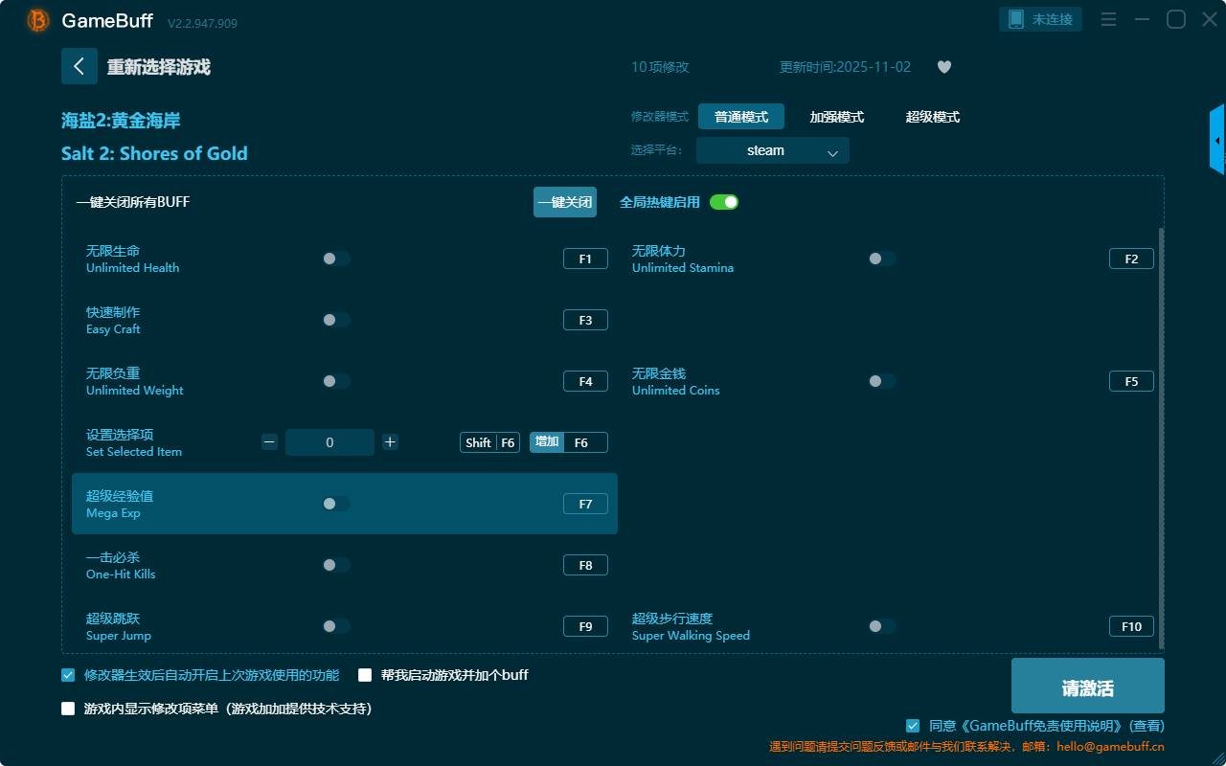Click the heart favorite icon
Viewport: 1226px width, 766px height.
click(943, 67)
